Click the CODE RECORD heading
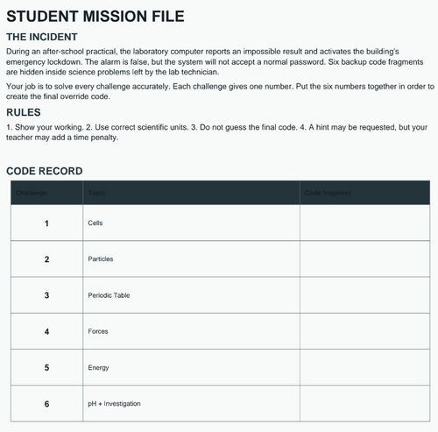 (45, 171)
